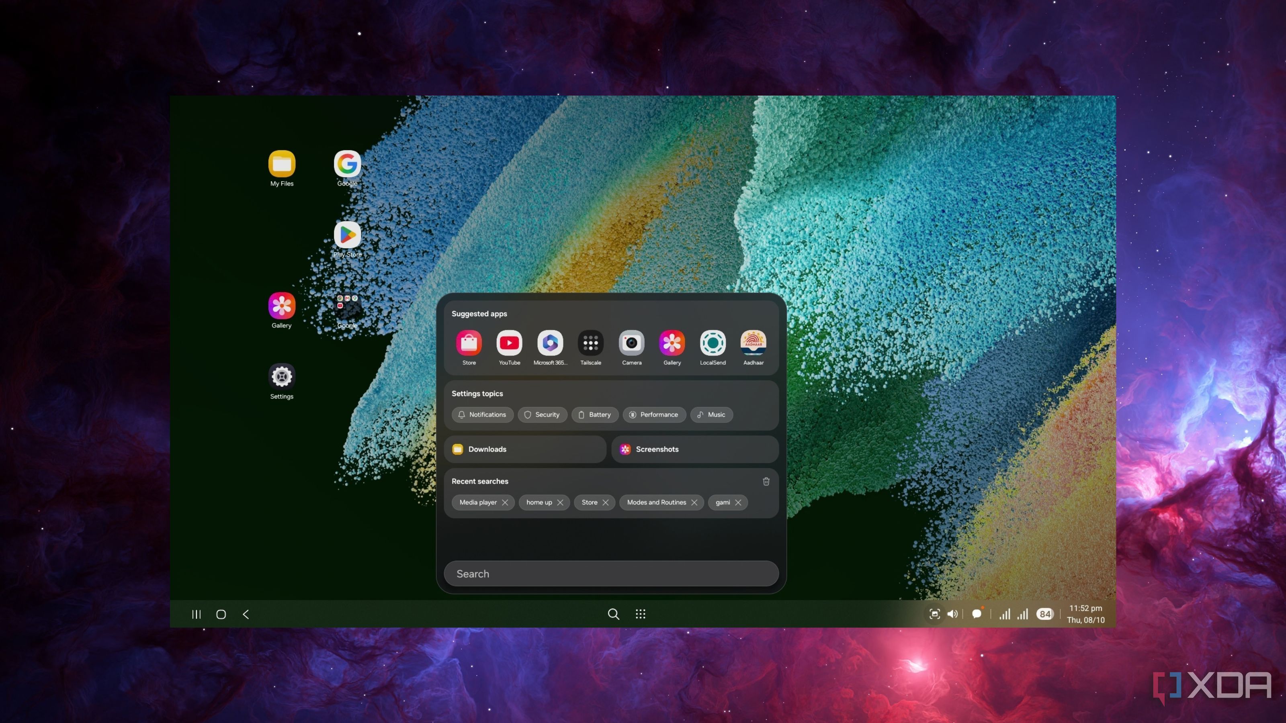The width and height of the screenshot is (1286, 723).
Task: Open Settings from the home screen
Action: point(282,376)
